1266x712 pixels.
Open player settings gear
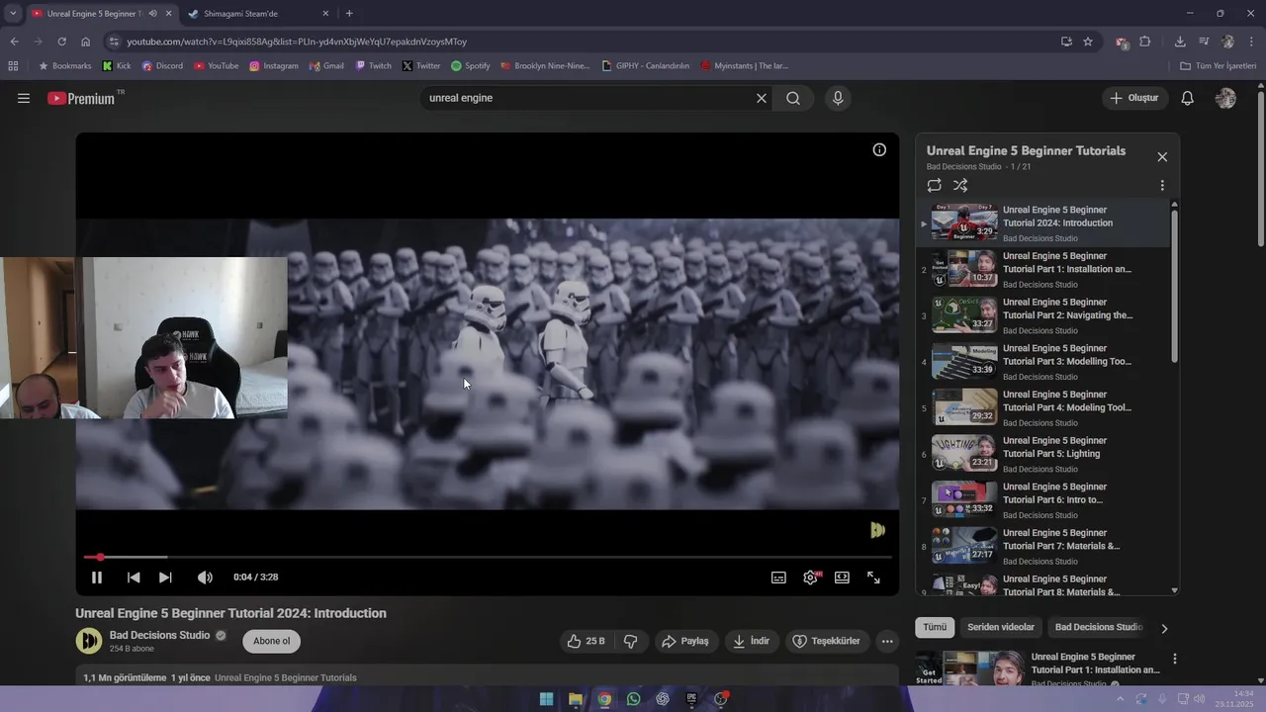click(811, 578)
